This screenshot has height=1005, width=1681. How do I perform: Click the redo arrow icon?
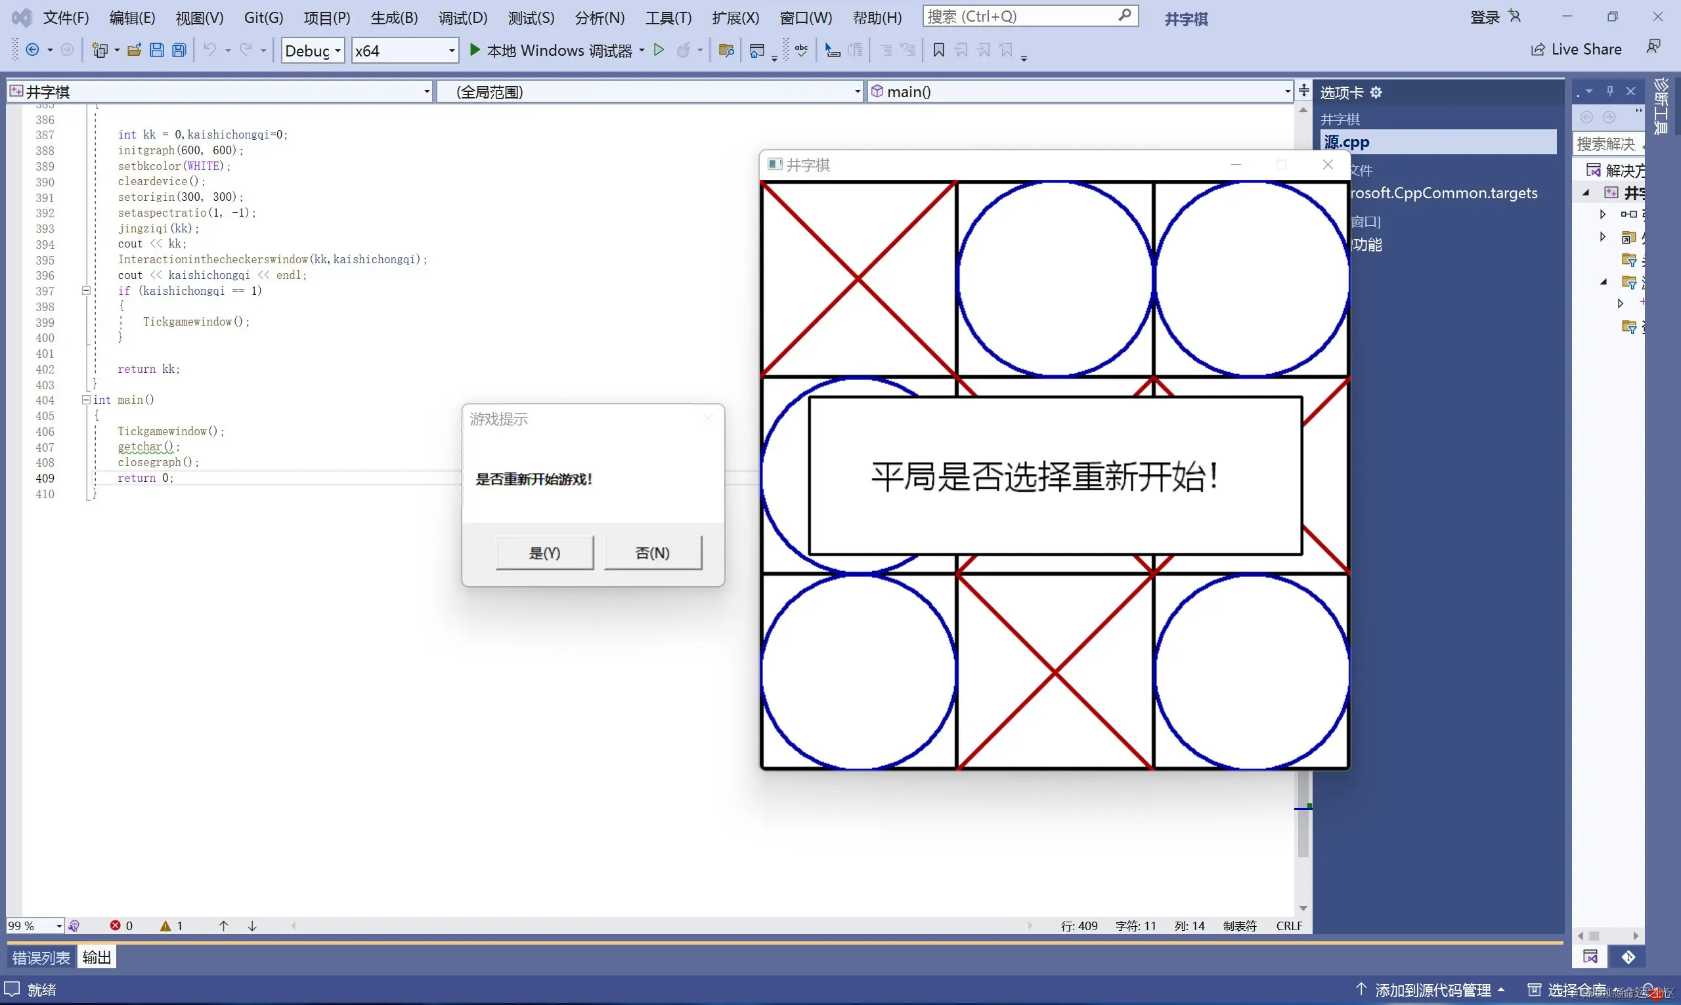[x=246, y=50]
